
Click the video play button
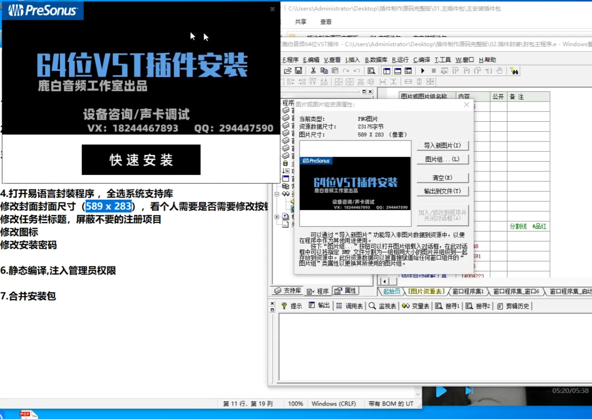(x=441, y=391)
